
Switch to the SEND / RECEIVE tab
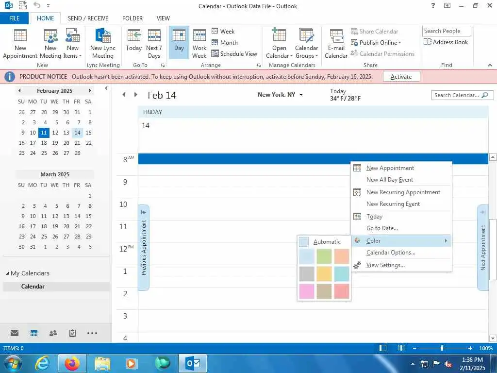pos(88,18)
